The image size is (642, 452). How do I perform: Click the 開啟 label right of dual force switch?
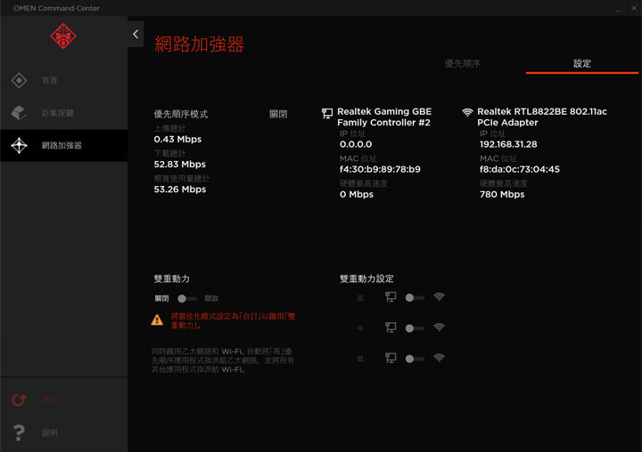(211, 299)
